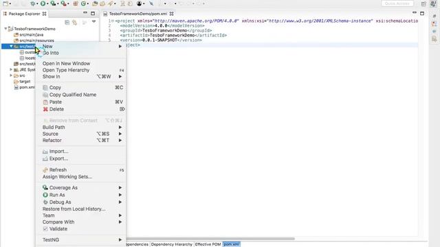Expand the Build Path submenu arrow
The width and height of the screenshot is (440, 247).
pyautogui.click(x=120, y=127)
